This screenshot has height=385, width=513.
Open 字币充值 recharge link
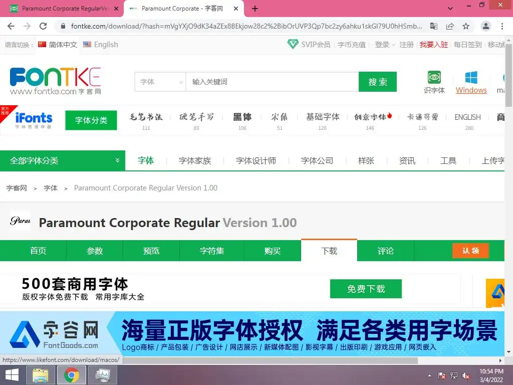(x=351, y=45)
